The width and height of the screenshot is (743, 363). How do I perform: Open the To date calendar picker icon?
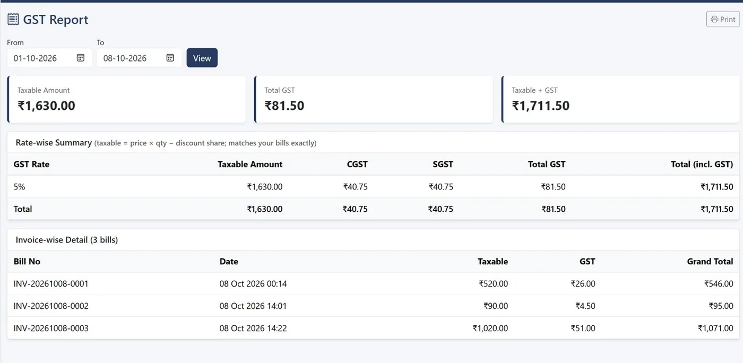(170, 58)
